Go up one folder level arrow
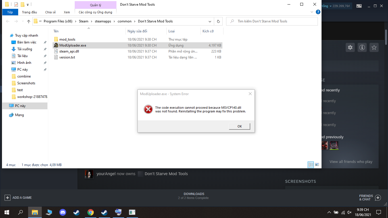 pyautogui.click(x=29, y=22)
